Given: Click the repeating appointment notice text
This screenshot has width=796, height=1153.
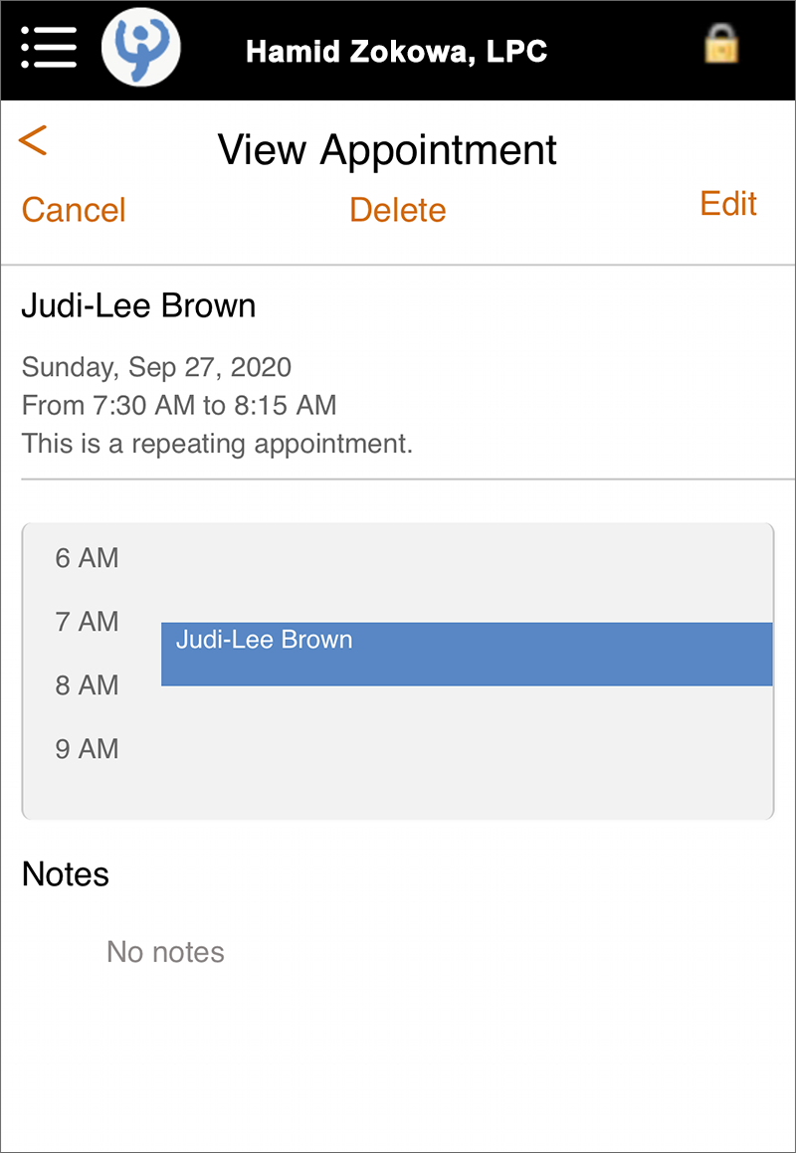Looking at the screenshot, I should 217,444.
